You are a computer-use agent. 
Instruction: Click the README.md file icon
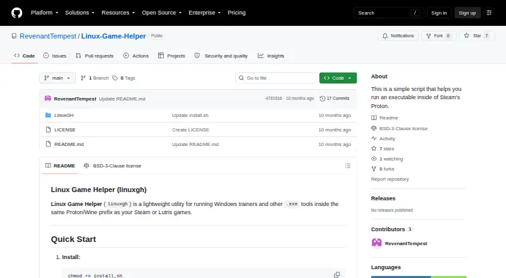48,144
